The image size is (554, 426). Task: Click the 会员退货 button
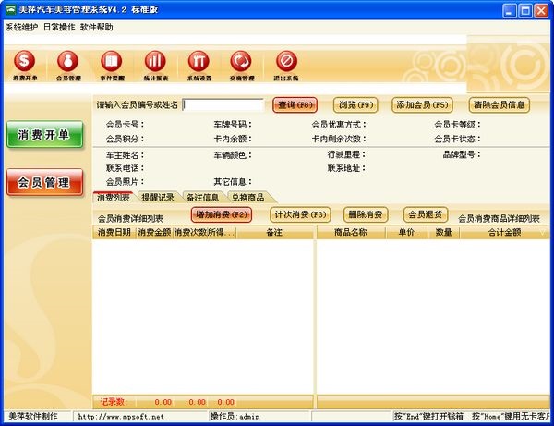click(x=426, y=214)
